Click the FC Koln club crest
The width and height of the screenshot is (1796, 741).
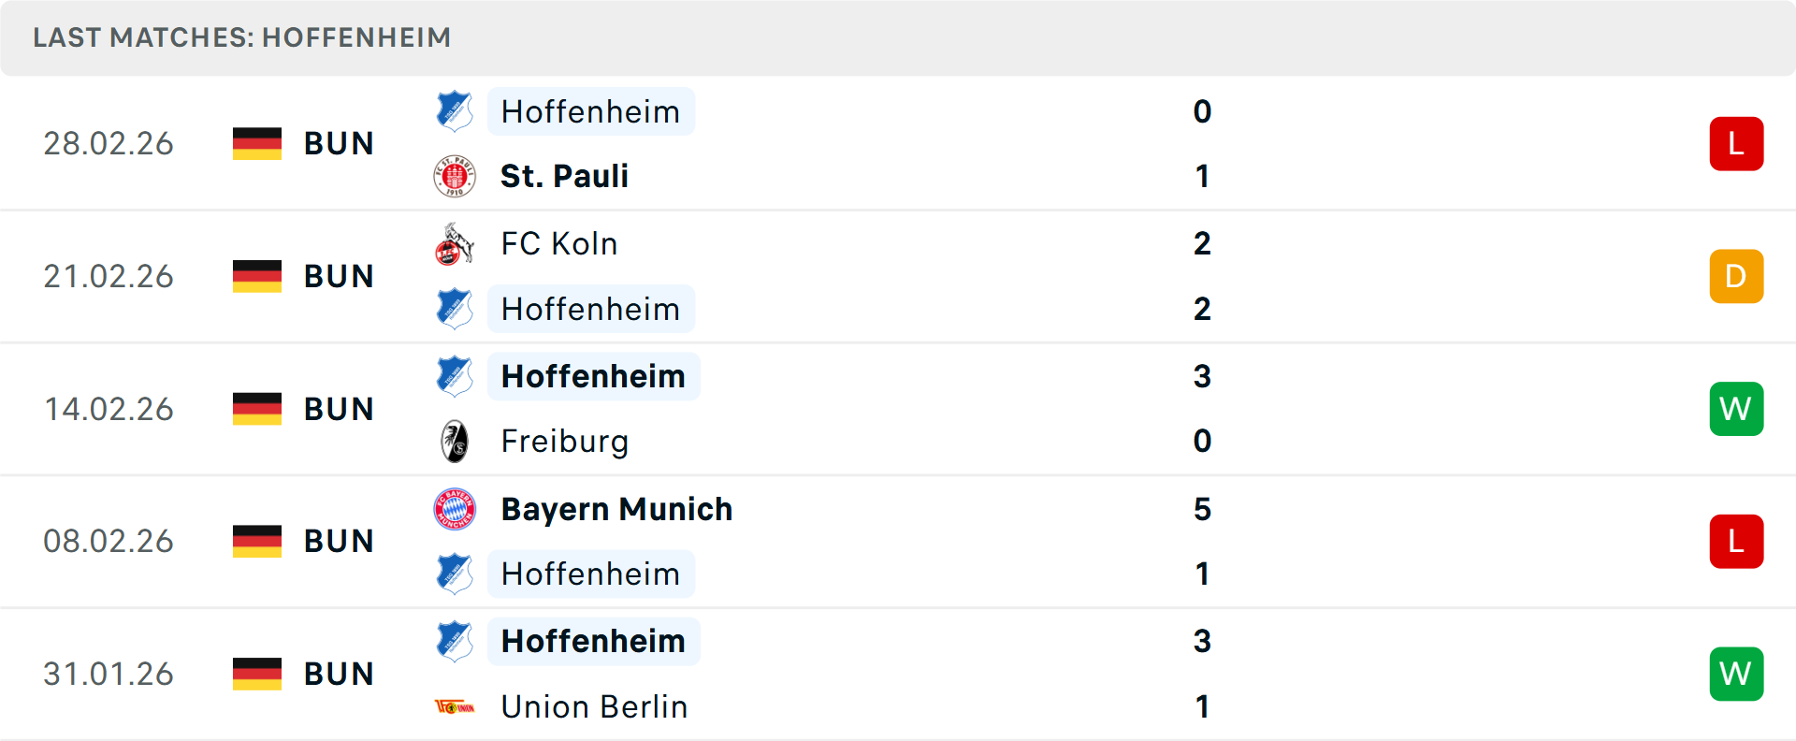(x=455, y=243)
